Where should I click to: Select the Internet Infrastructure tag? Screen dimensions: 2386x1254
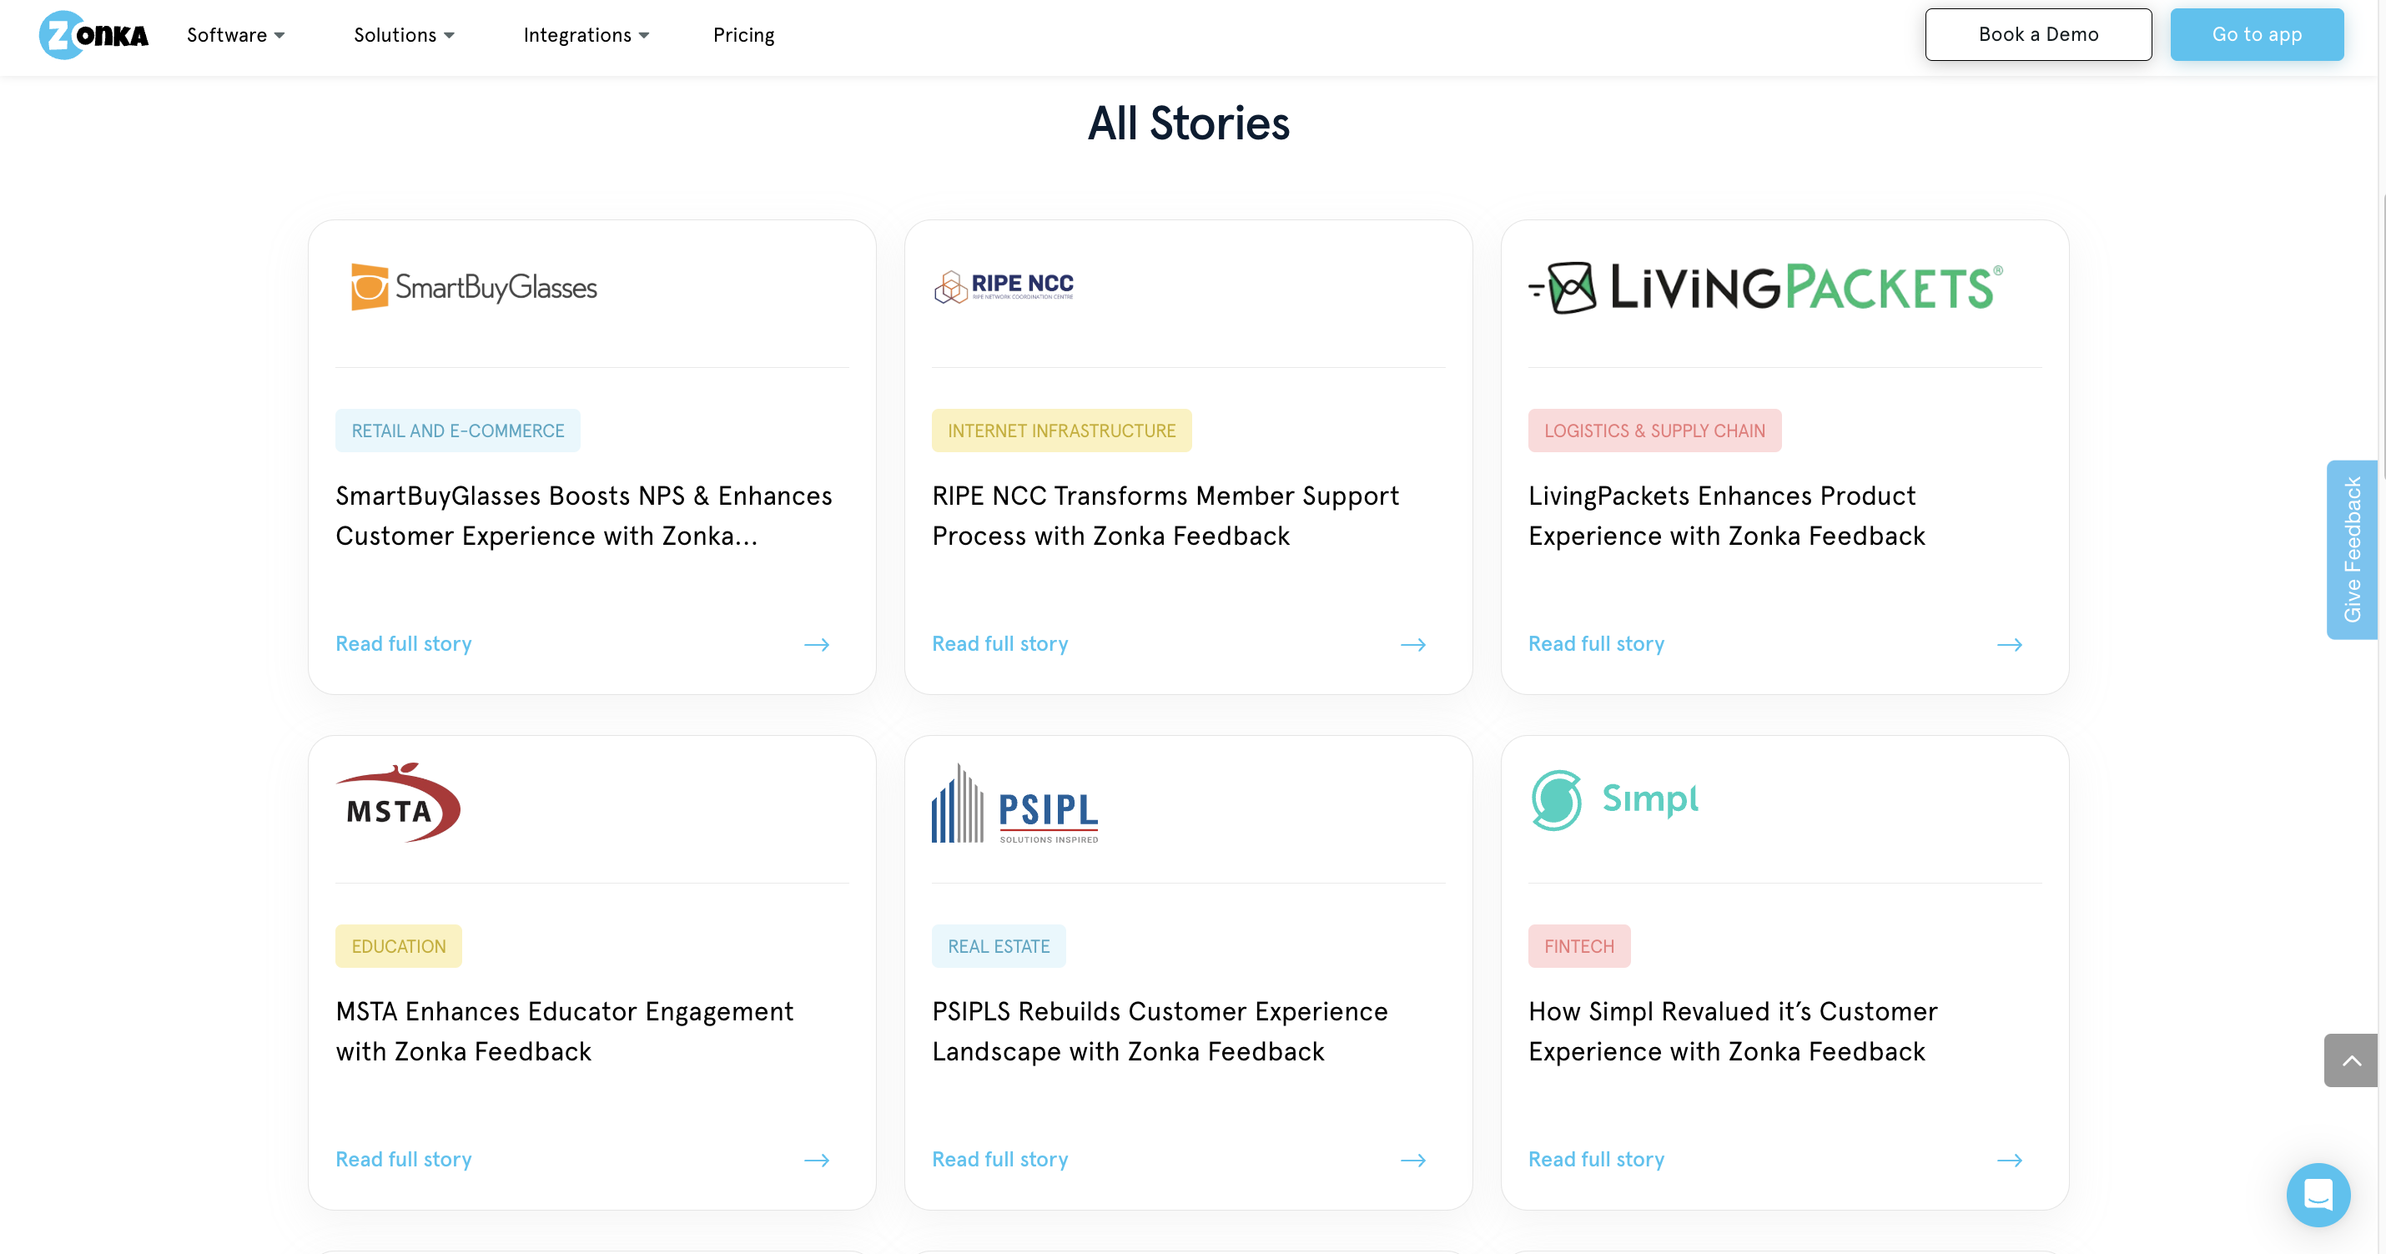click(x=1061, y=431)
